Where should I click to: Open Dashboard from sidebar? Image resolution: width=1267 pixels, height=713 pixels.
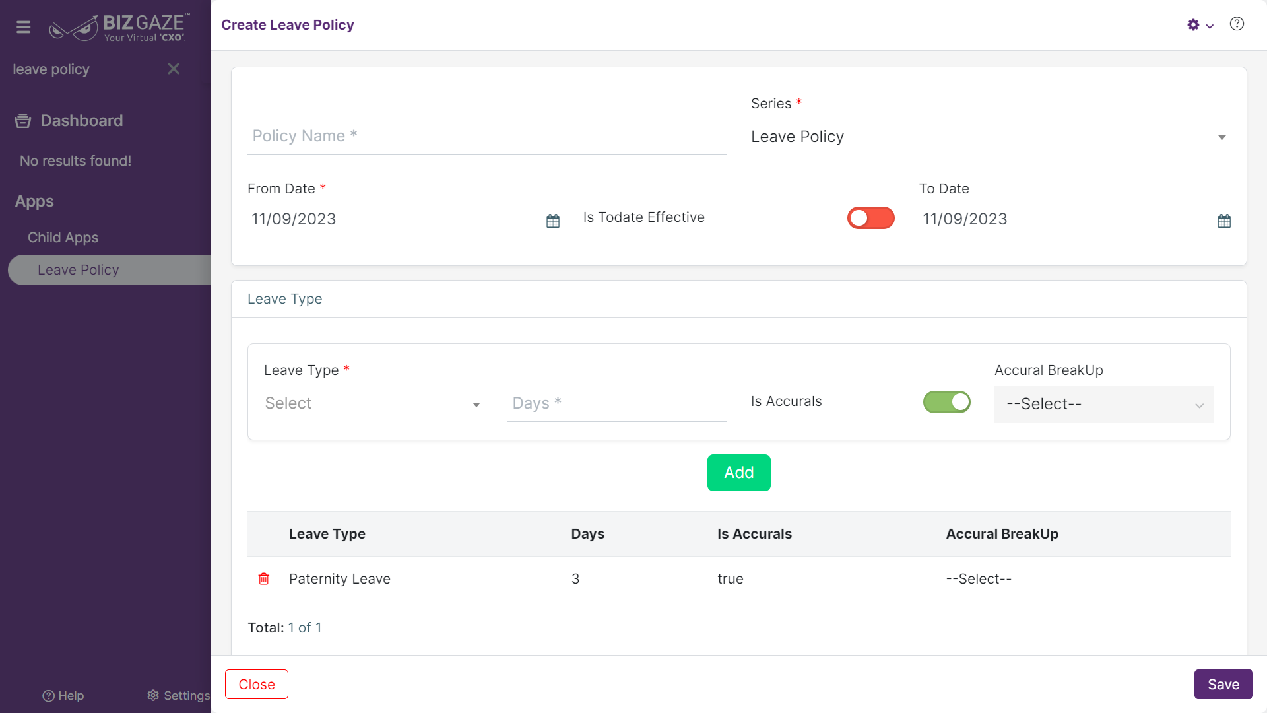[x=82, y=121]
